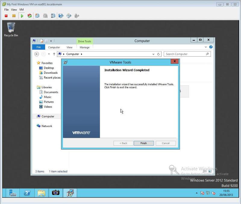Screen dimensions: 241x204
Task: Select Computer in the navigation pane
Action: (x=47, y=116)
